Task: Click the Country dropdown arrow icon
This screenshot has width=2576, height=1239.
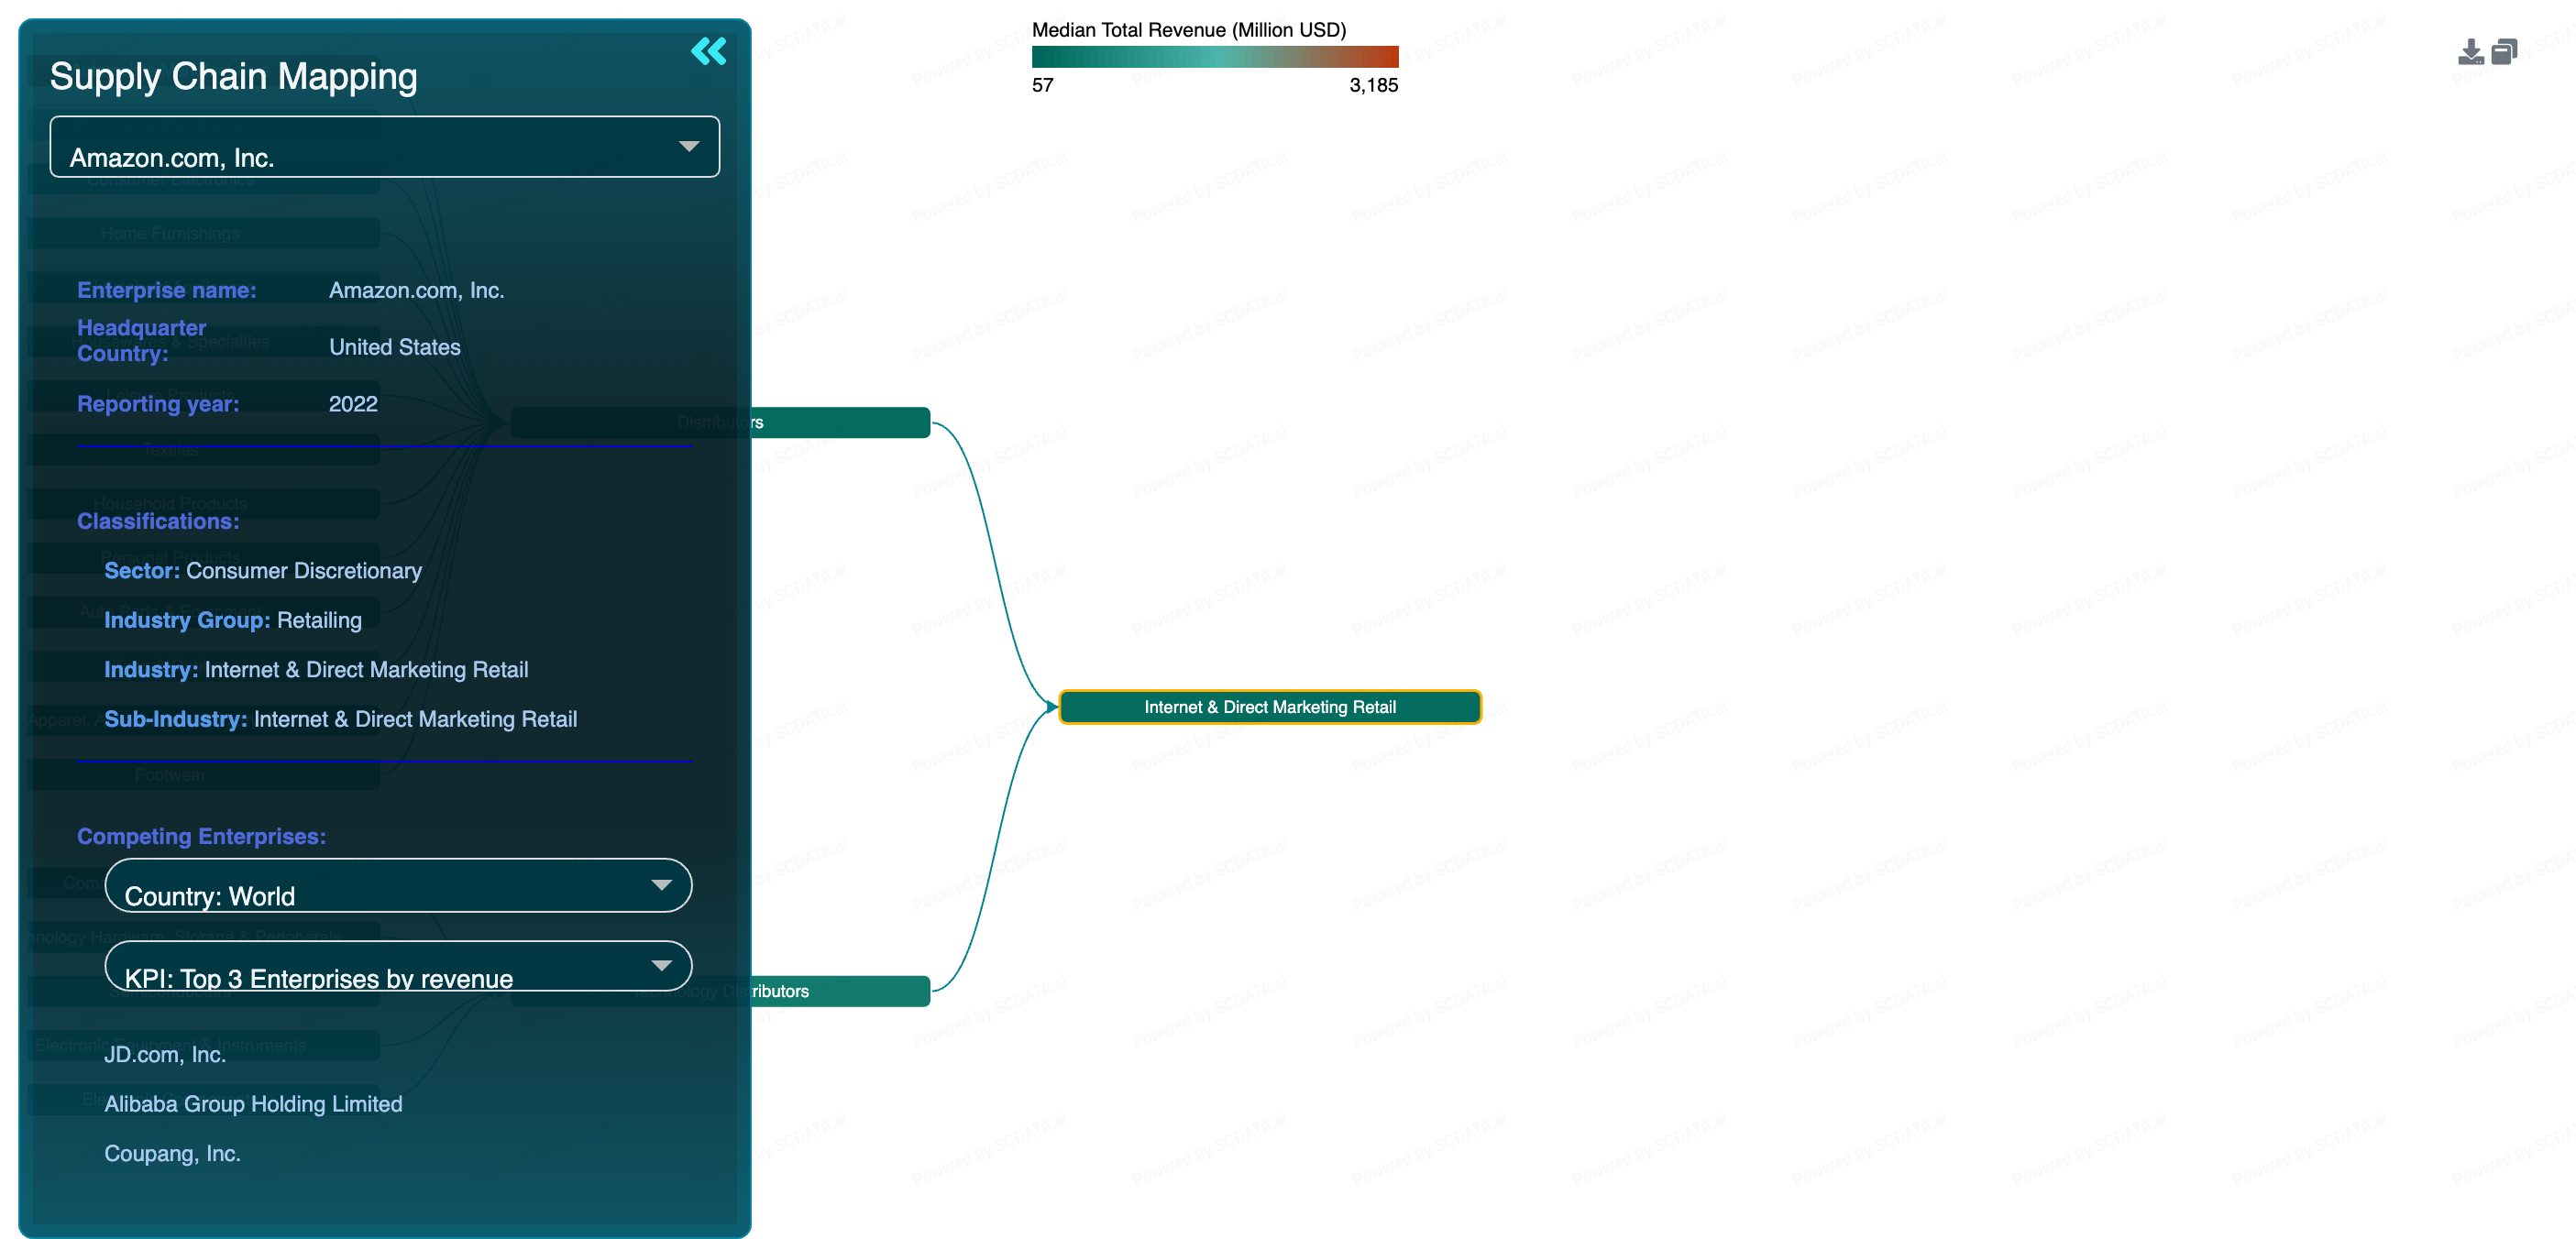Action: [x=661, y=885]
